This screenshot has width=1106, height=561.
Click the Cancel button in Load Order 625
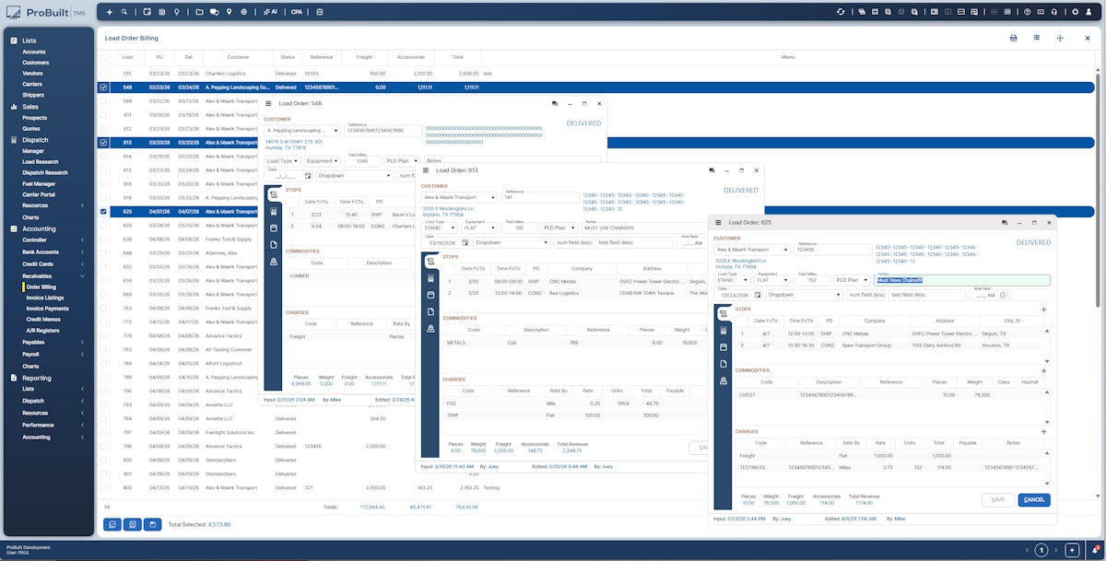(1033, 499)
